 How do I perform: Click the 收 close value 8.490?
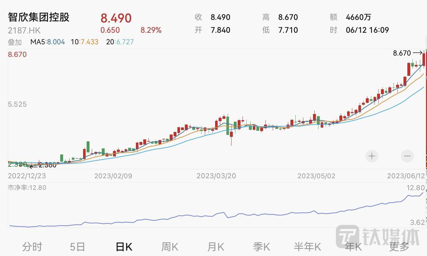click(x=221, y=17)
